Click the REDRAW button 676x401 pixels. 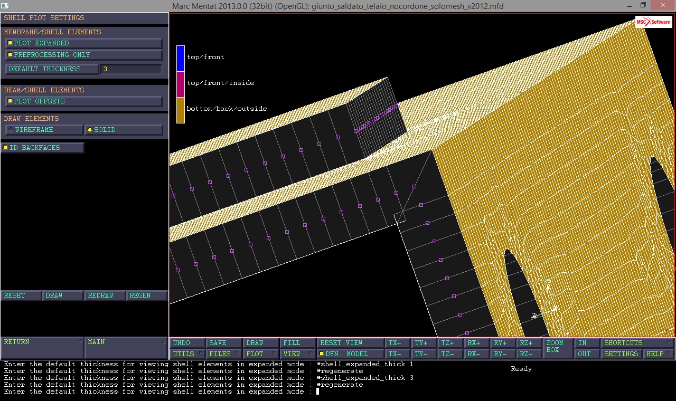coord(105,295)
